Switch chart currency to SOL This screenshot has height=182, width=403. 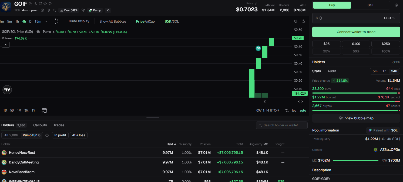click(176, 21)
